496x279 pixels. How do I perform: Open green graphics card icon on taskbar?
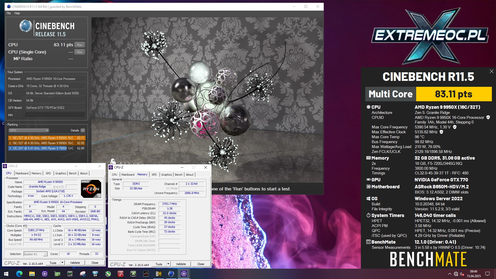pyautogui.click(x=57, y=274)
